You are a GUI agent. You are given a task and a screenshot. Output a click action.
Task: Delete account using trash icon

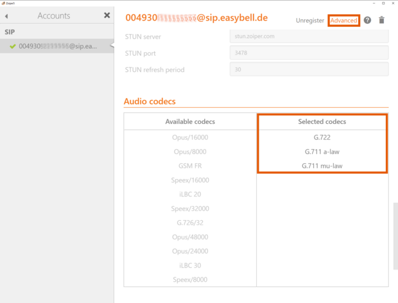click(382, 21)
